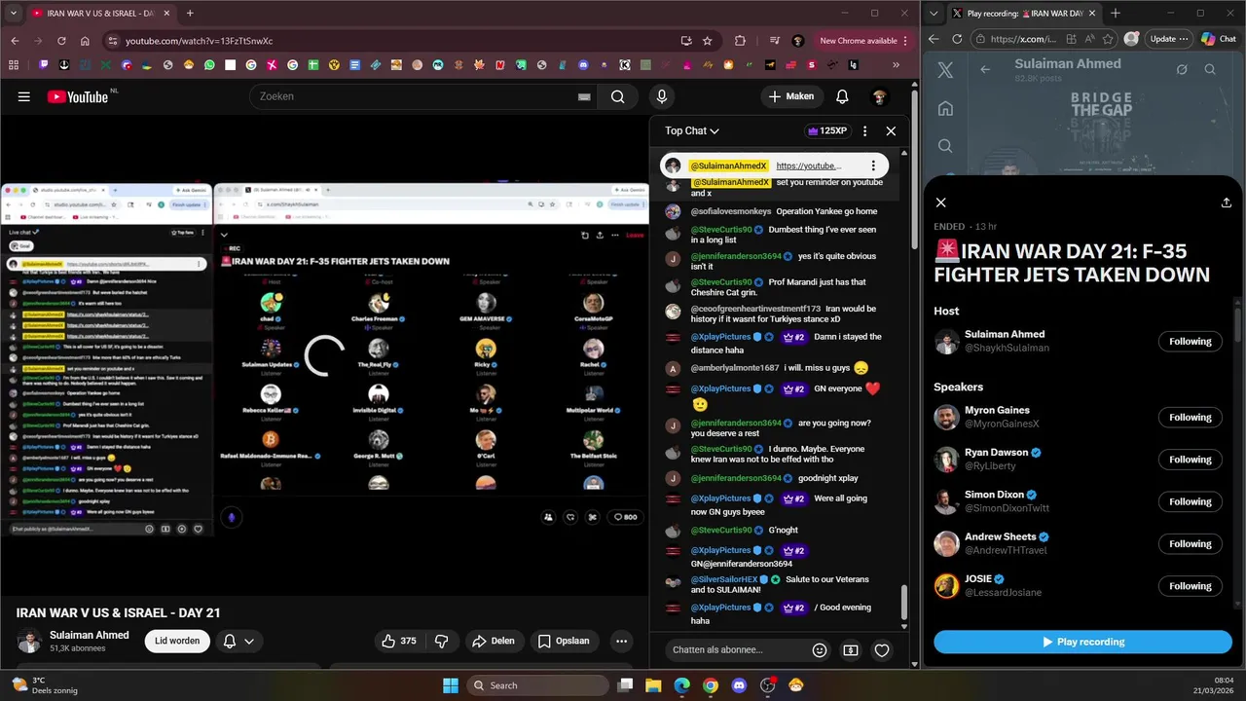Open options on the pinned chat message
The width and height of the screenshot is (1246, 701).
pyautogui.click(x=873, y=166)
